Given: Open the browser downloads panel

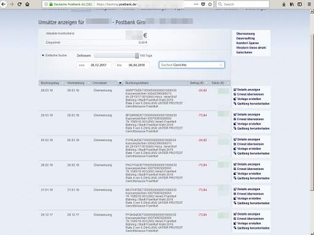Looking at the screenshot, I should [x=284, y=4].
